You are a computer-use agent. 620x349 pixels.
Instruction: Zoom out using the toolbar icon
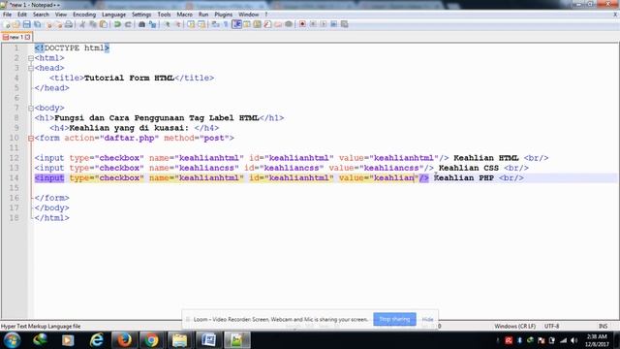(178, 24)
